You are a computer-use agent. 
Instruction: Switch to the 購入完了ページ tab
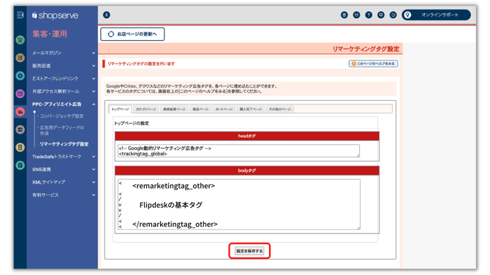[251, 109]
